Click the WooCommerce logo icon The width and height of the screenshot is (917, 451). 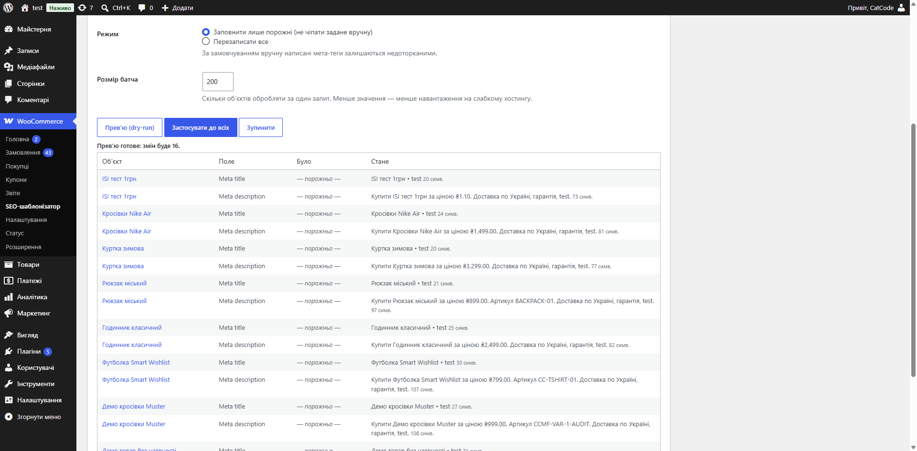click(9, 121)
